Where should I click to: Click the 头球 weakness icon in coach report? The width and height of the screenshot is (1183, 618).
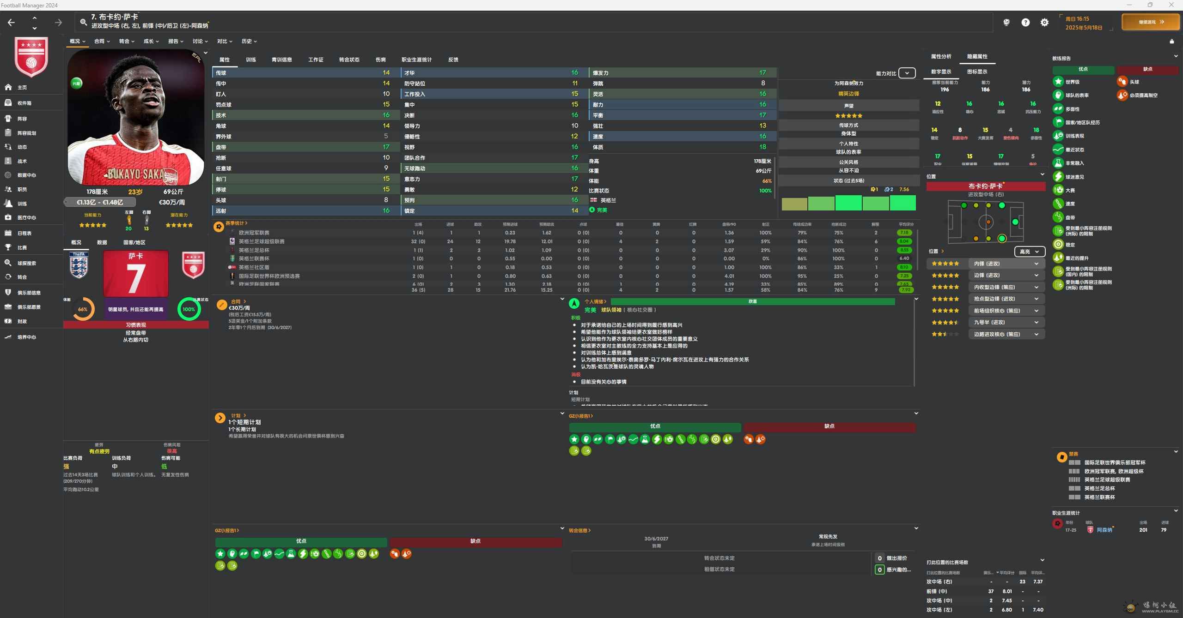1122,82
